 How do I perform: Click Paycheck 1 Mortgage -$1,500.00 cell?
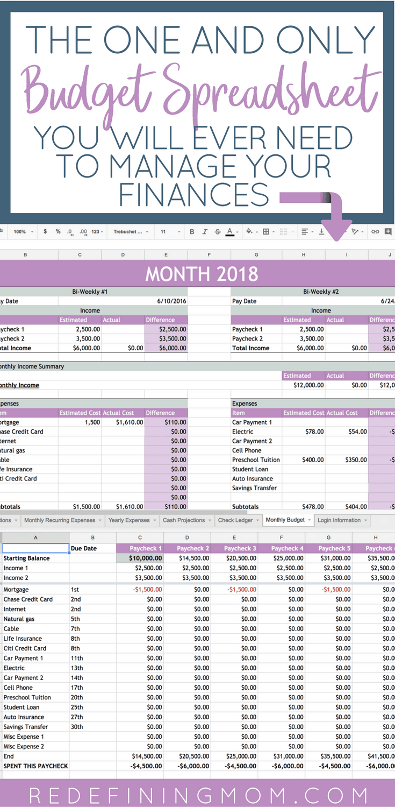[140, 590]
